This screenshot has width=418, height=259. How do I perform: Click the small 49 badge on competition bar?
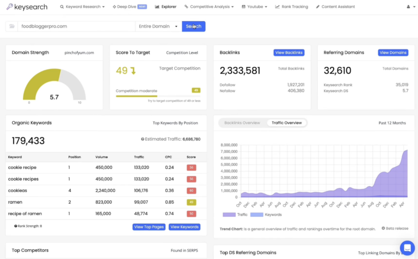click(x=196, y=91)
